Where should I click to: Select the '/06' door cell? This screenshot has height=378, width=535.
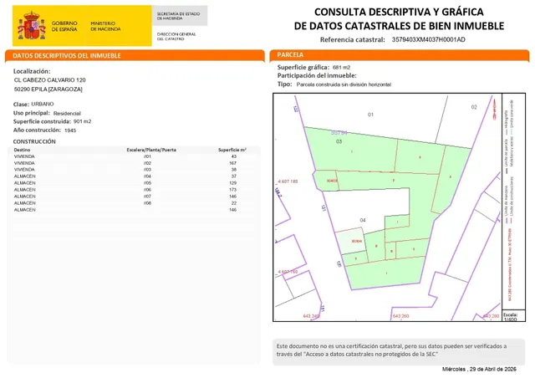(147, 190)
